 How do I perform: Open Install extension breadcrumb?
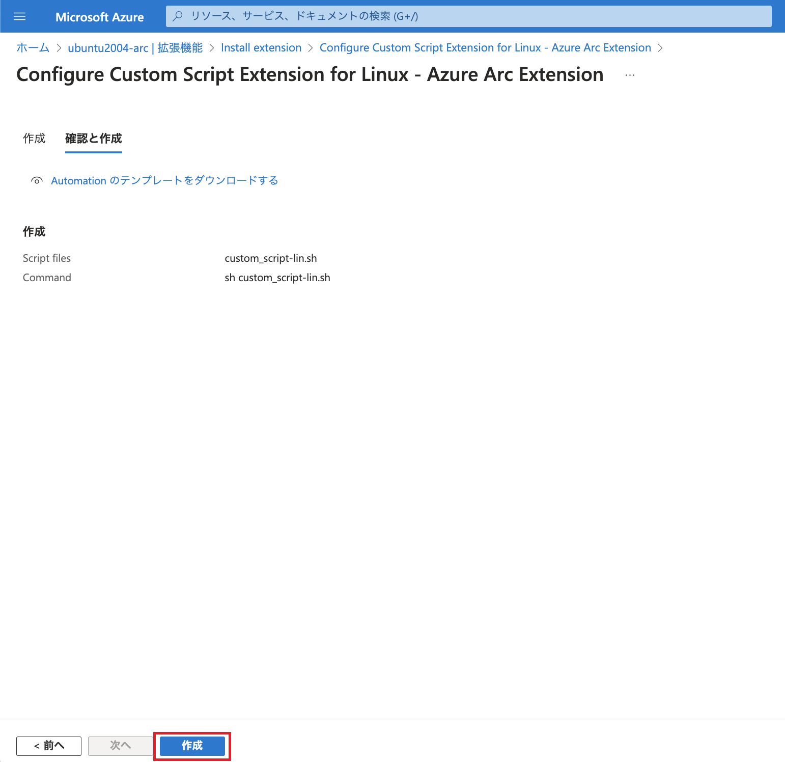[261, 48]
